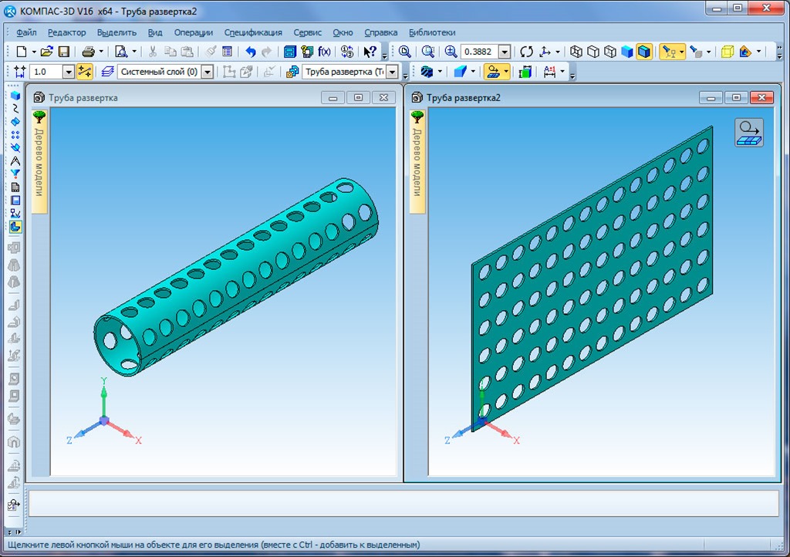This screenshot has width=790, height=557.
Task: Toggle shaded-with-edges display mode
Action: (x=644, y=52)
